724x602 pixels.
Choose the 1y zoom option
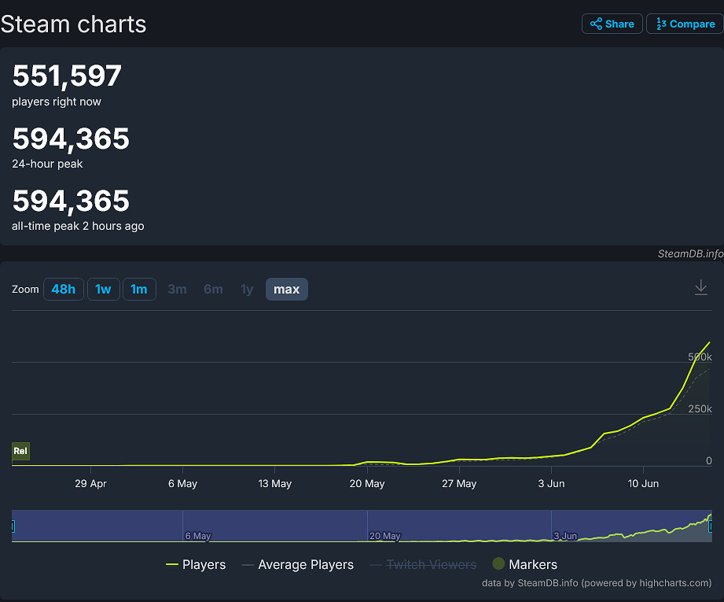[247, 289]
